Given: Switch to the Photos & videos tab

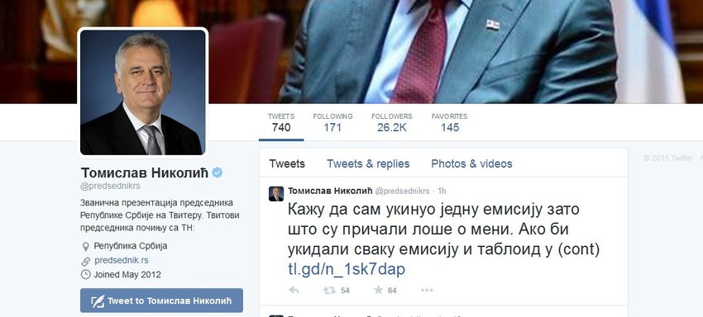Looking at the screenshot, I should [471, 164].
